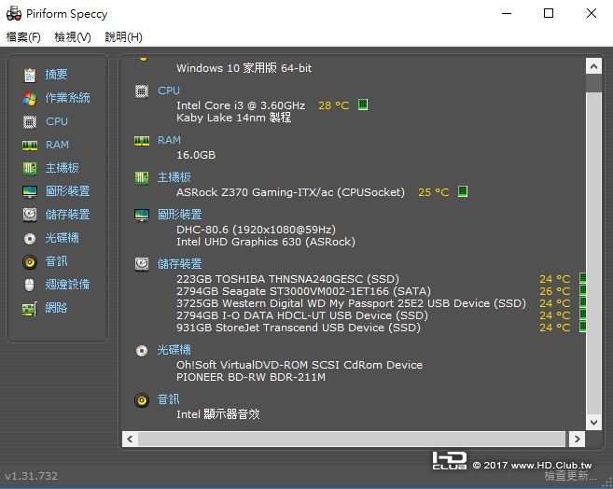The image size is (613, 489).
Task: Click the green motherboard temperature indicator icon
Action: tap(463, 191)
